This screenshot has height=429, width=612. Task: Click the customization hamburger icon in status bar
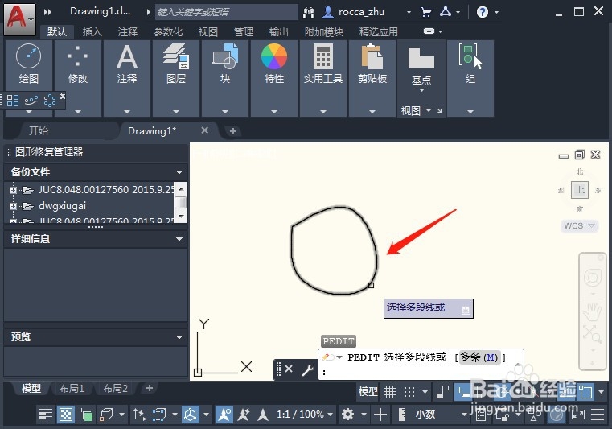(x=598, y=415)
